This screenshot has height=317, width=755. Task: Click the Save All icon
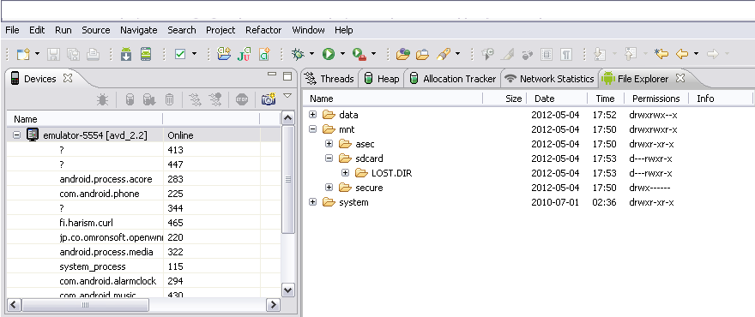pos(73,54)
